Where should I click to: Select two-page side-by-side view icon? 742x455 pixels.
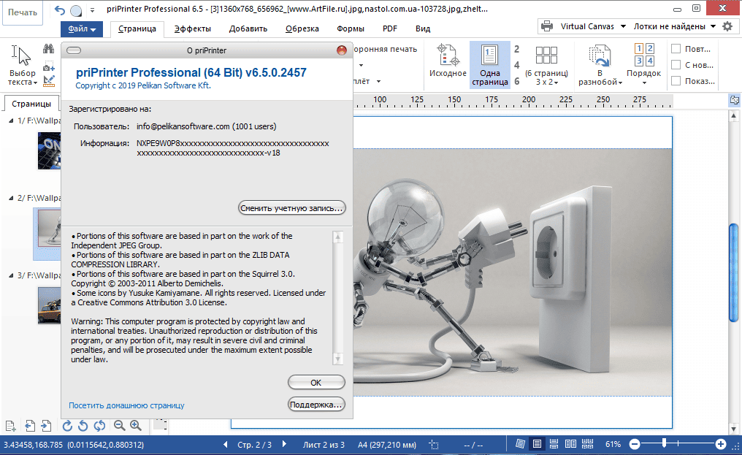point(570,444)
